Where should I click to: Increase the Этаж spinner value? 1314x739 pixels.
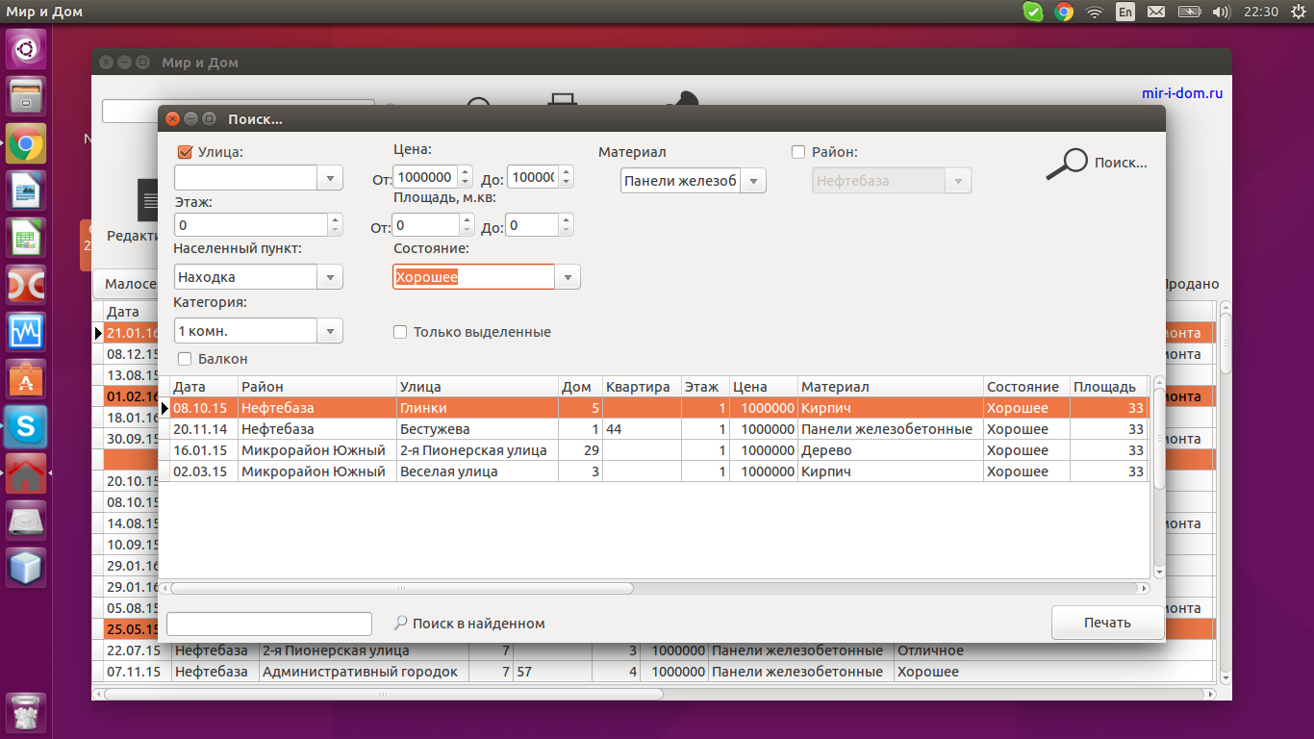point(335,219)
